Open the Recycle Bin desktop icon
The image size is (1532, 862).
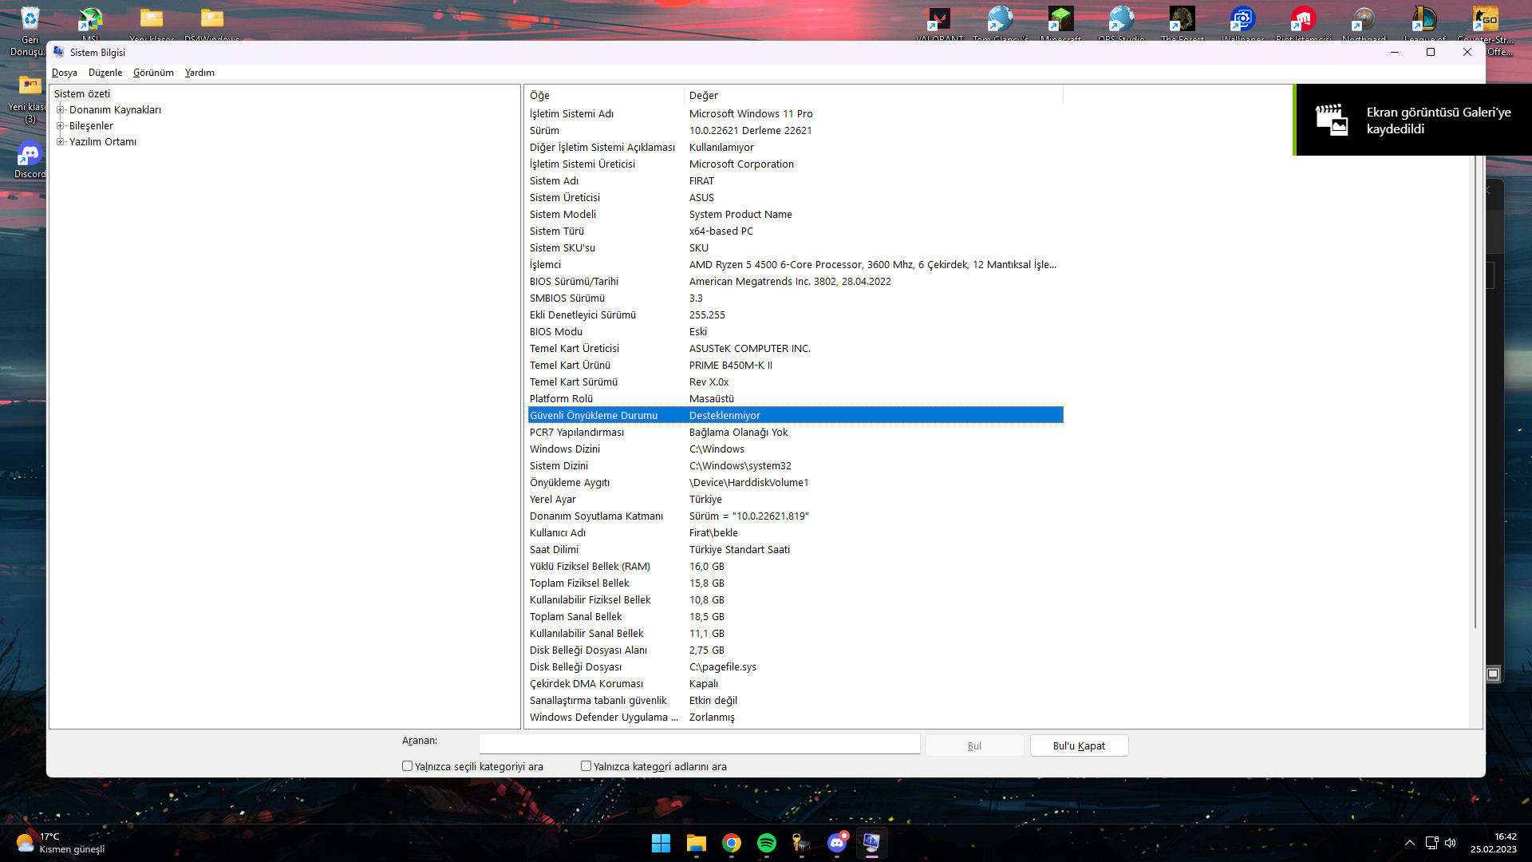pyautogui.click(x=30, y=30)
